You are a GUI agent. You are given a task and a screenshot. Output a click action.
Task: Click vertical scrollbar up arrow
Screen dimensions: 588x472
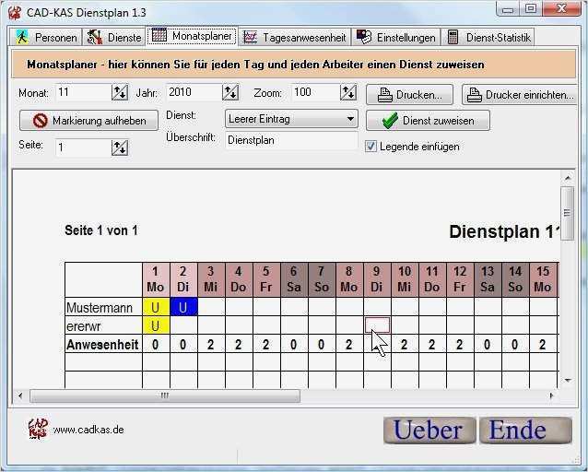[568, 178]
